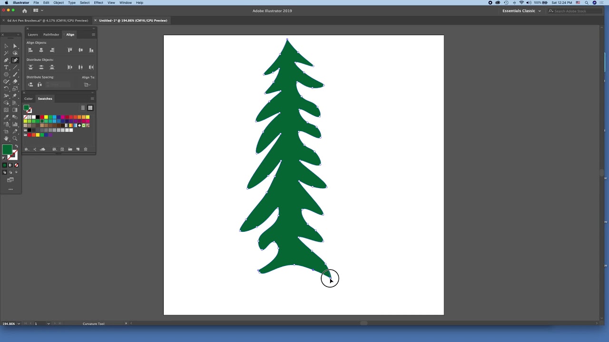Open the Window menu
The height and width of the screenshot is (342, 609).
tap(126, 3)
